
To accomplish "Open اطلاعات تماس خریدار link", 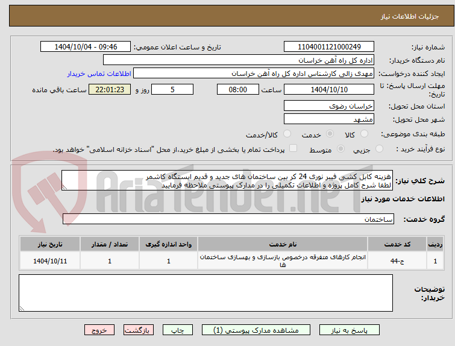I will point(99,74).
